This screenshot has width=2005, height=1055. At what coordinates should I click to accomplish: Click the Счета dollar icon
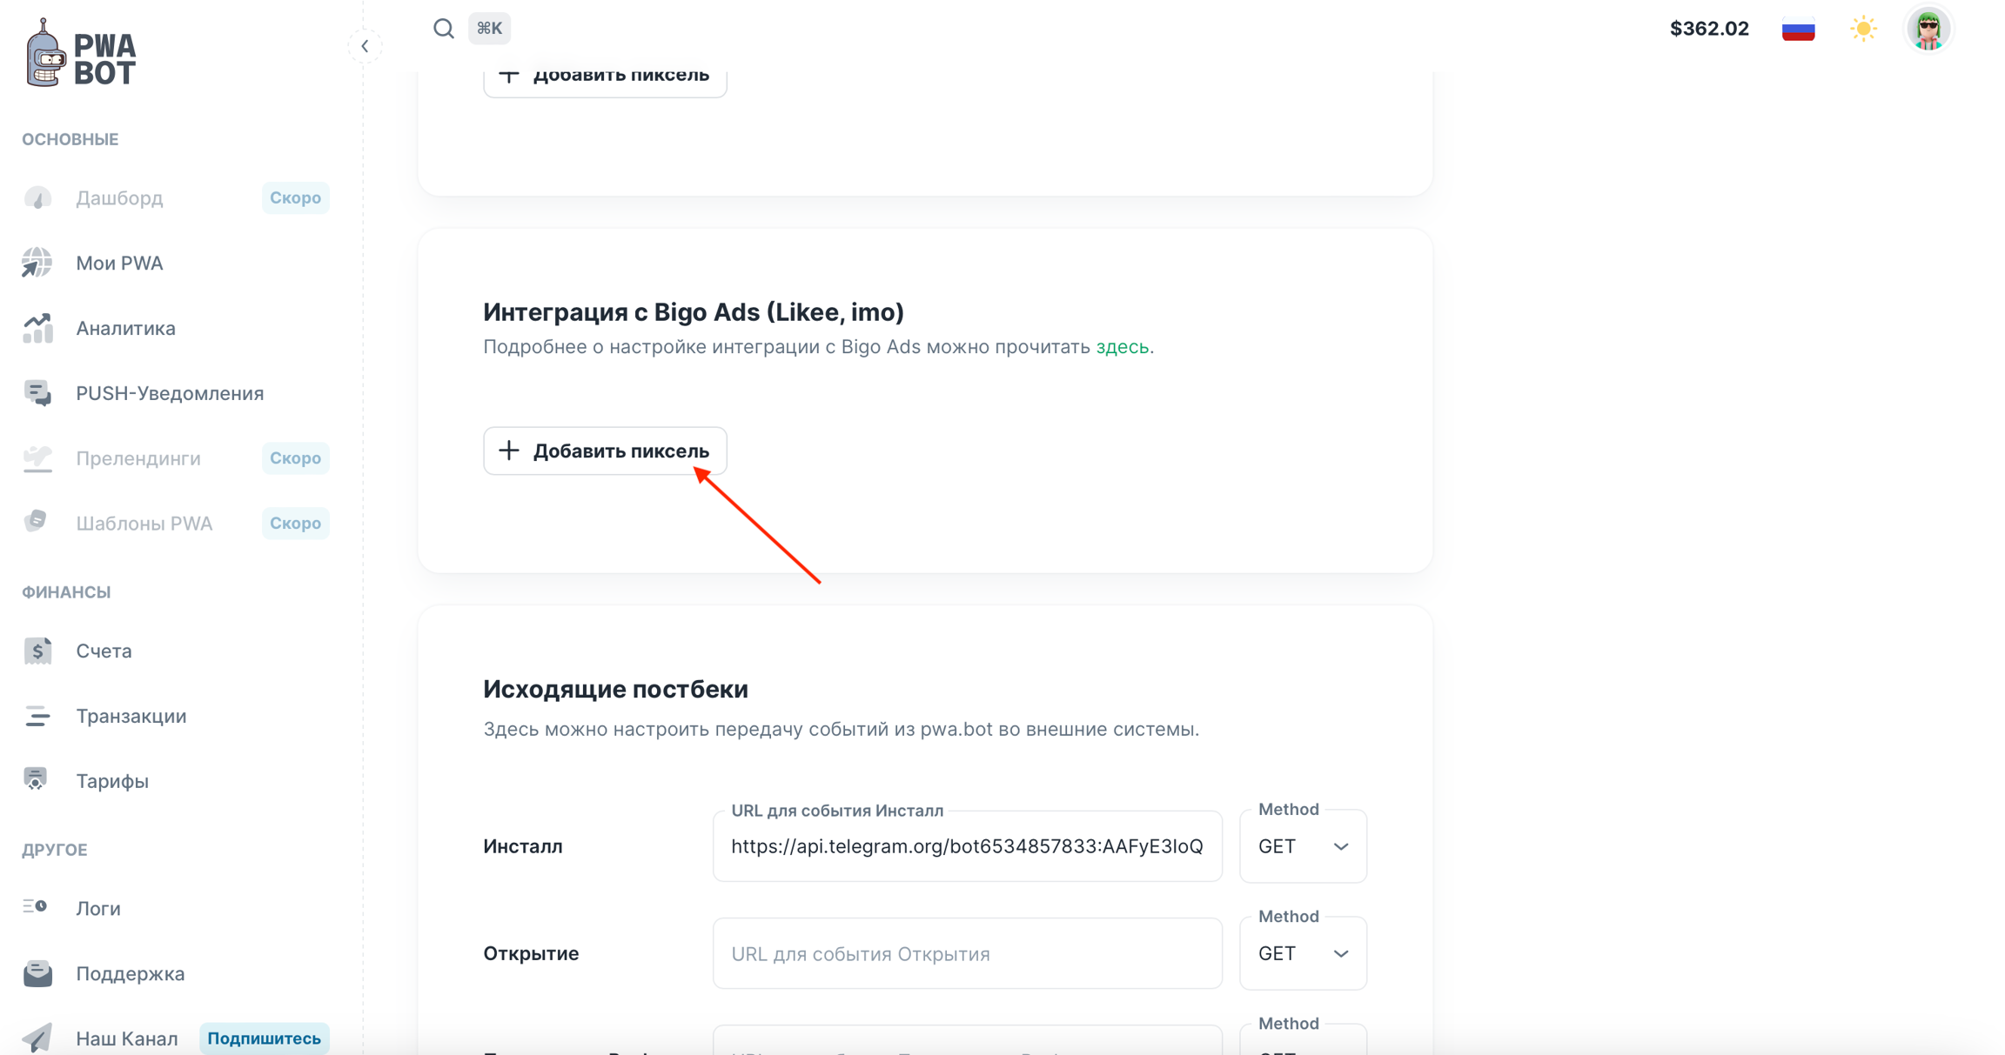click(x=37, y=651)
